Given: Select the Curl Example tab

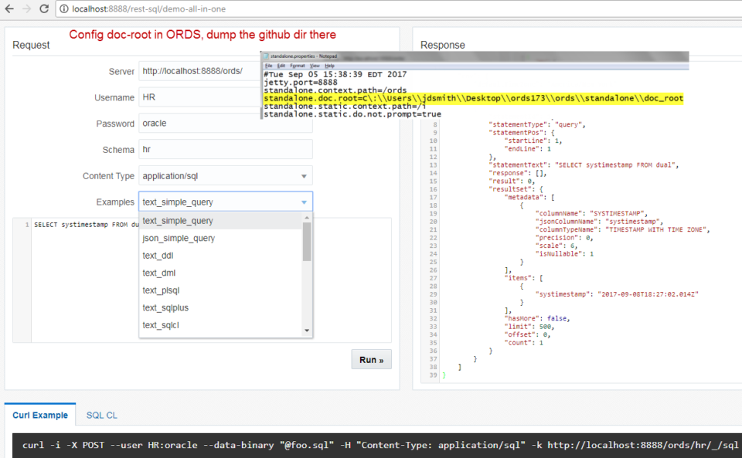Looking at the screenshot, I should 40,416.
